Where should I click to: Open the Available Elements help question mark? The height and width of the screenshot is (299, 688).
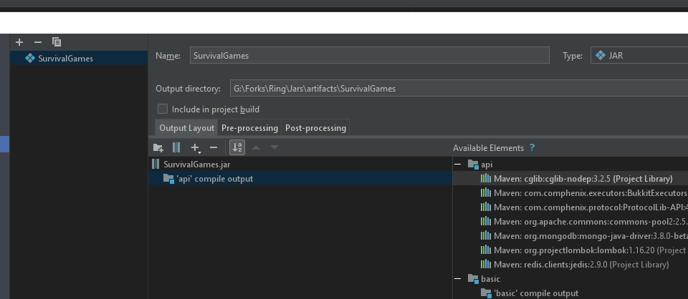click(x=532, y=148)
